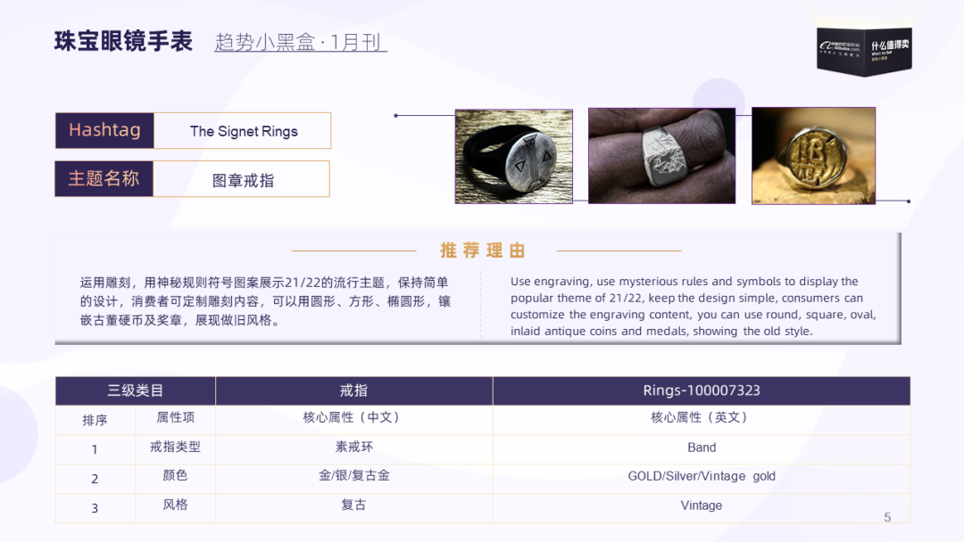964x542 pixels.
Task: Open the black signet ring photo
Action: coord(514,157)
